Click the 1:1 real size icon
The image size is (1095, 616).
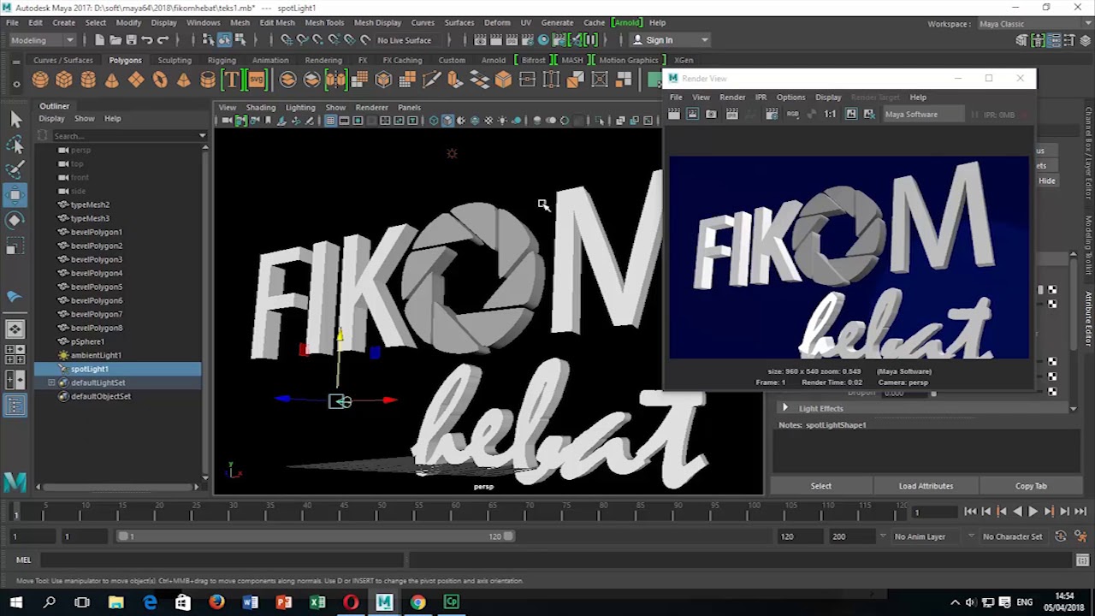tap(830, 114)
